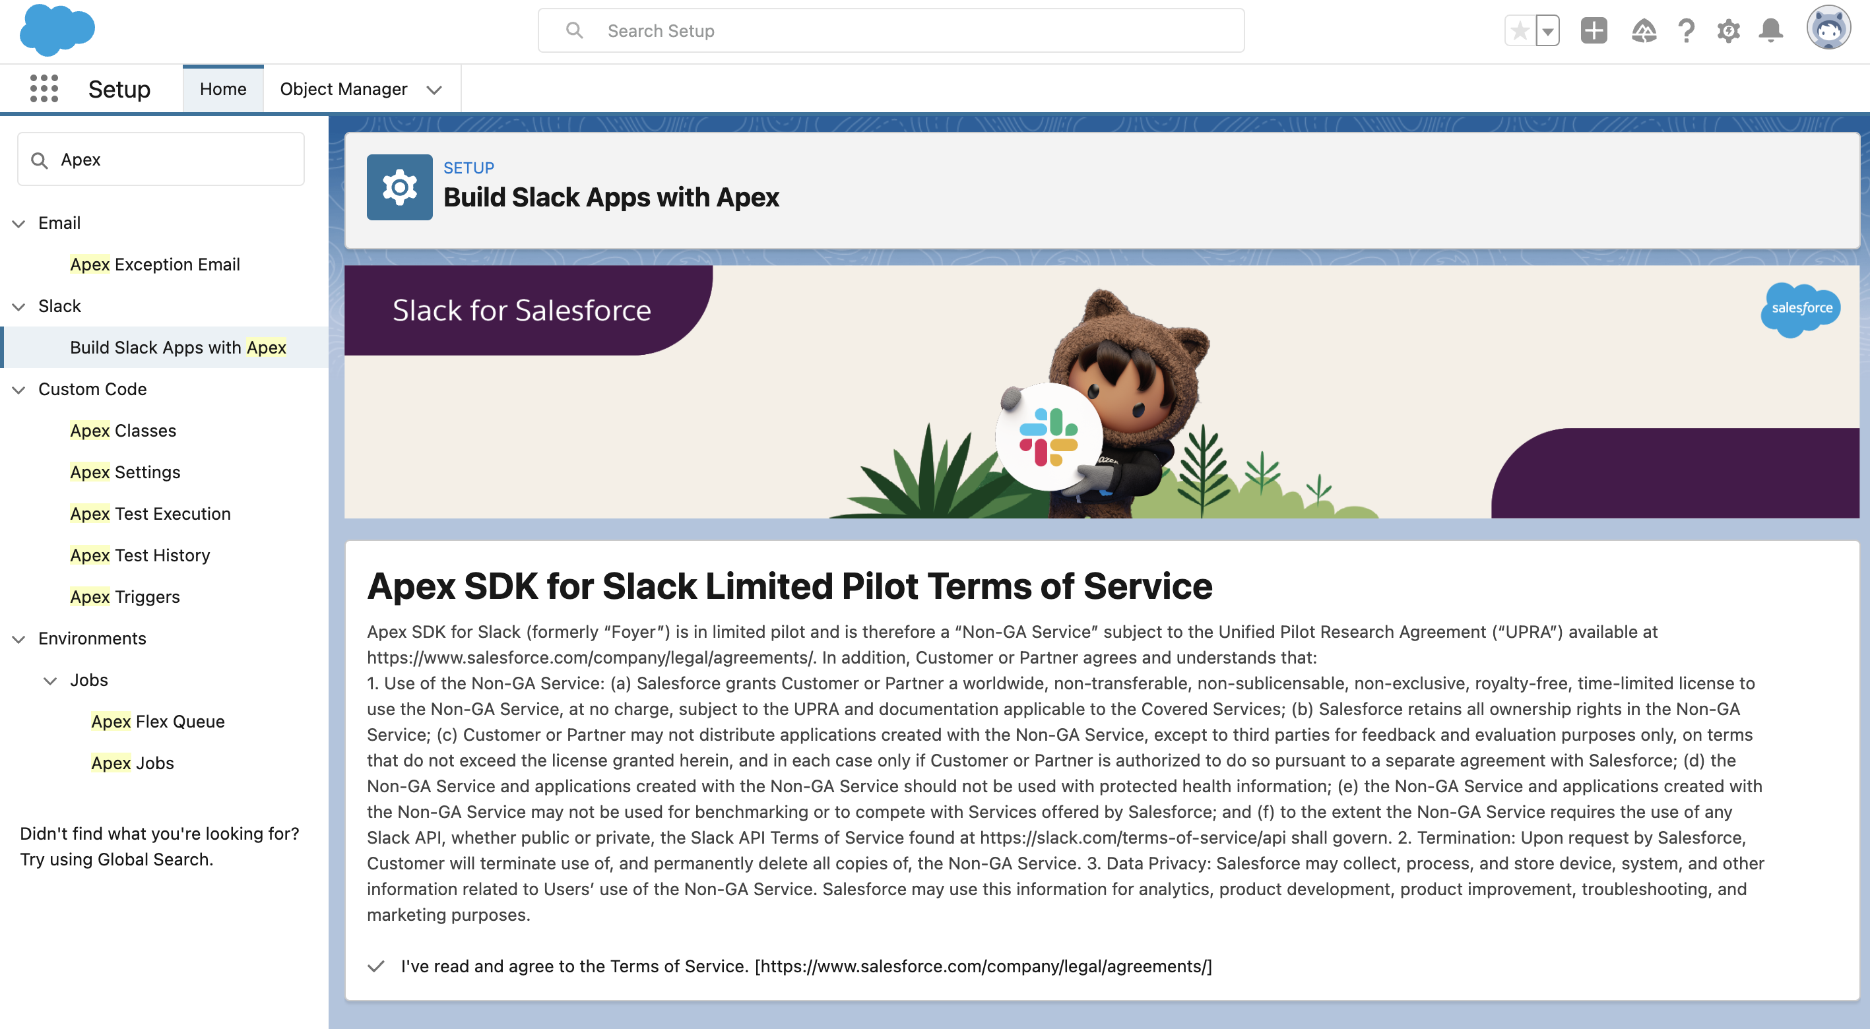Open the Setup gear menu

click(x=1728, y=31)
